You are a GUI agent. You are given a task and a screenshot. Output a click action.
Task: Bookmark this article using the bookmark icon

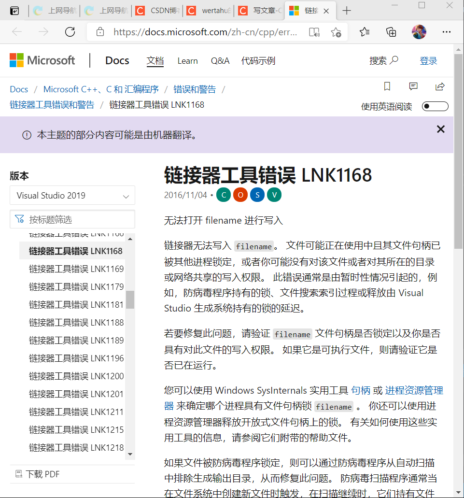tap(387, 86)
